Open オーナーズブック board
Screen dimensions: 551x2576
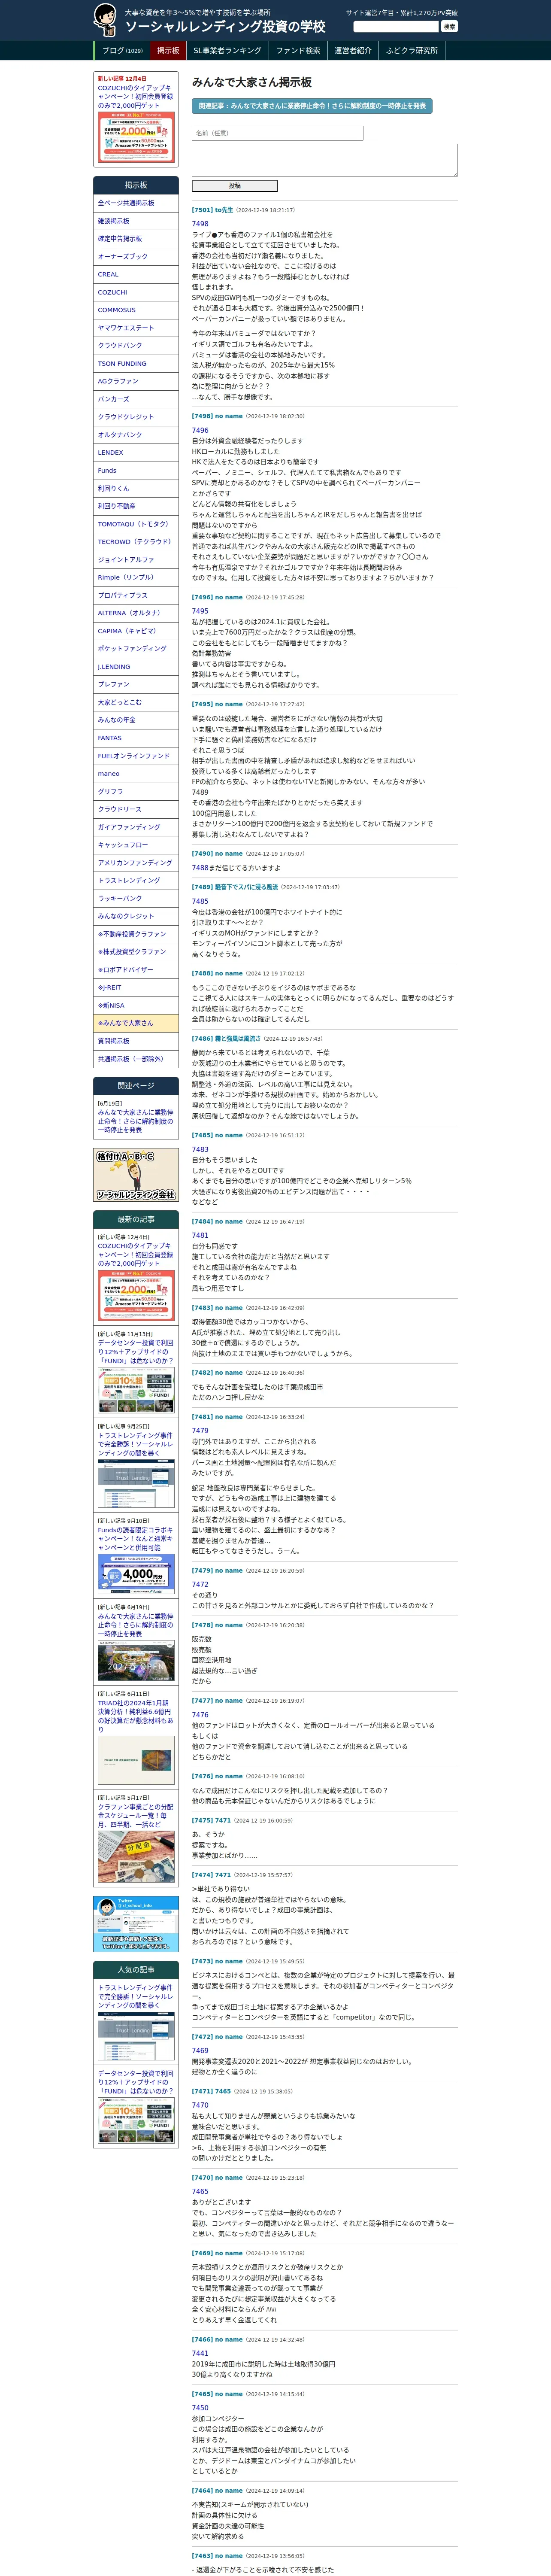point(136,257)
